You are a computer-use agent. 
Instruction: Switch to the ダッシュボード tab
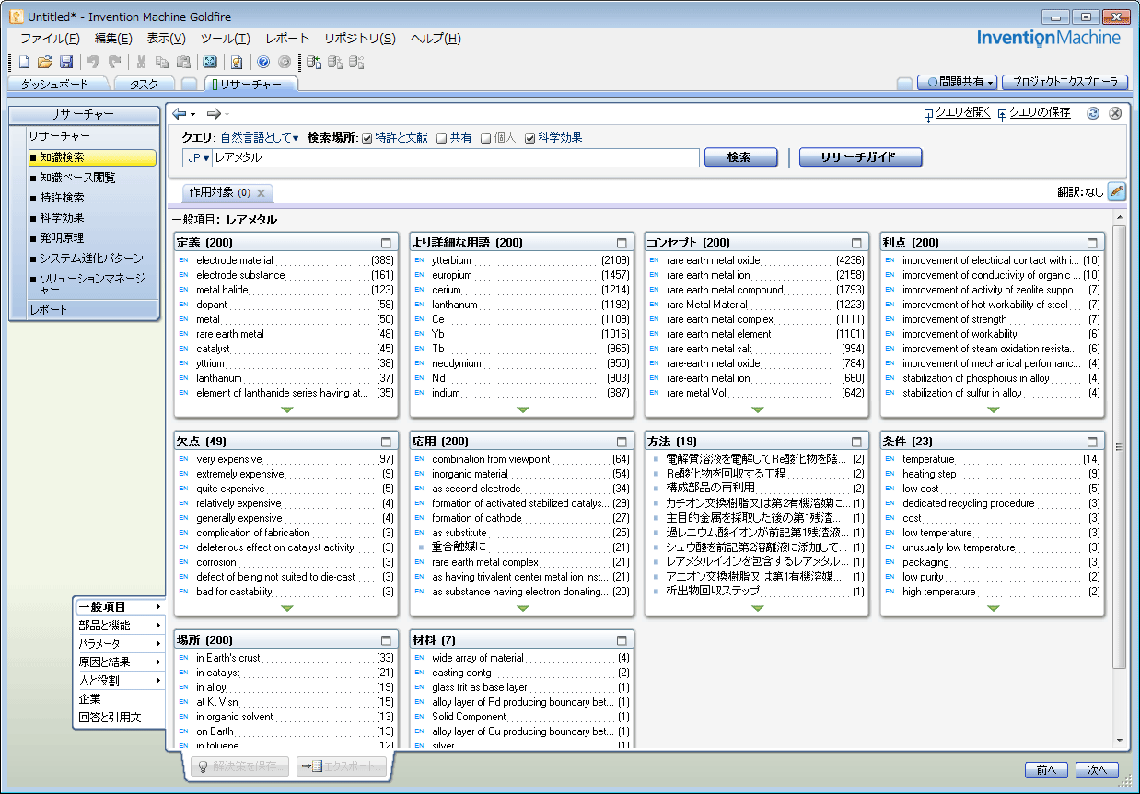pyautogui.click(x=55, y=84)
